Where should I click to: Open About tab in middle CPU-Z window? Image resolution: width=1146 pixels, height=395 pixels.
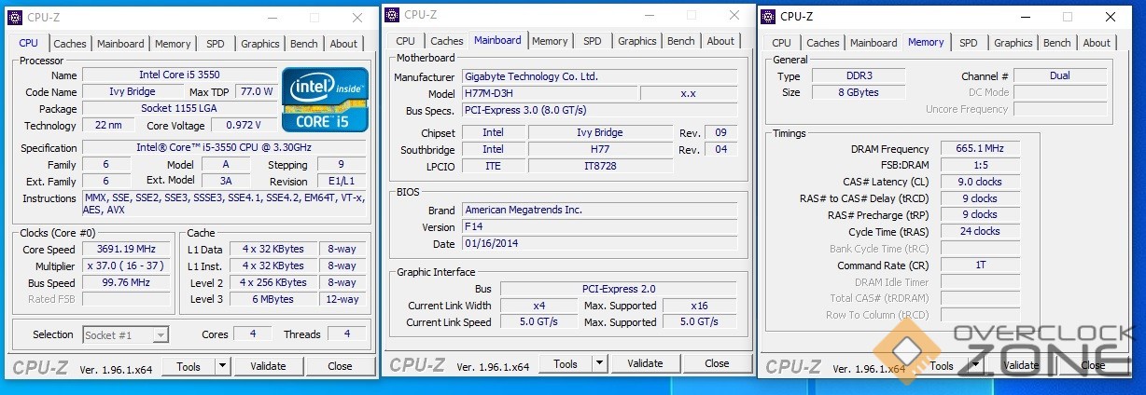click(x=720, y=41)
